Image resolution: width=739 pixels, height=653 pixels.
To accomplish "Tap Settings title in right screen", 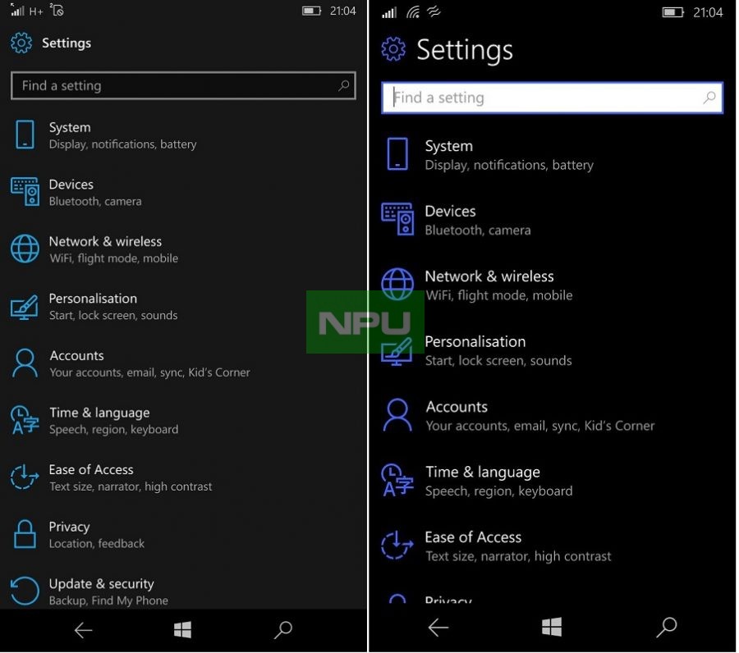I will [465, 50].
